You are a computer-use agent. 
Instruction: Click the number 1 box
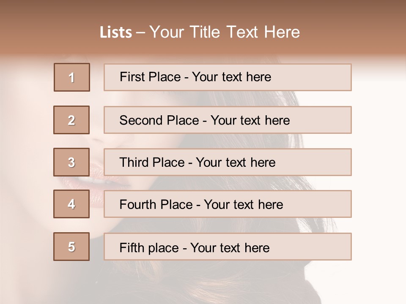click(72, 77)
